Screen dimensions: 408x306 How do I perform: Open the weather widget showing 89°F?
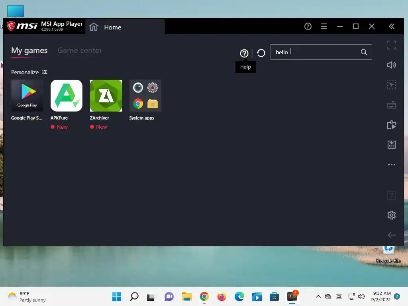(27, 296)
